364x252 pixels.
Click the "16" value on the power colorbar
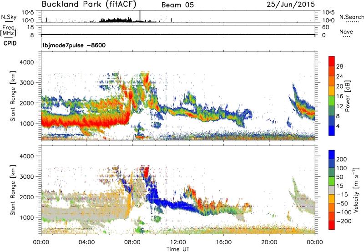click(339, 96)
